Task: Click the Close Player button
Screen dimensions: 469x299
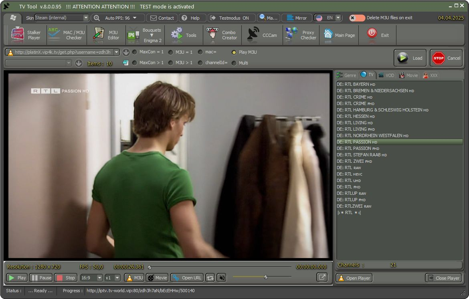Action: click(443, 278)
